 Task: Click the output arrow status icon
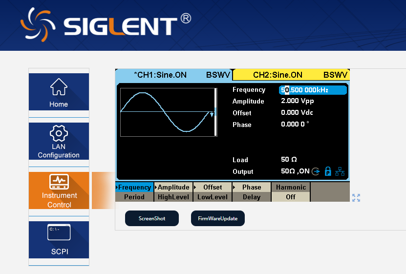(x=316, y=171)
